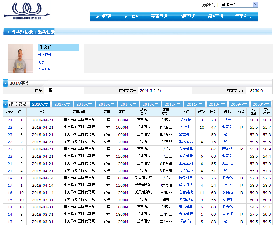Switch to the 2008赛季 tab
This screenshot has height=225, width=275.
pos(261,104)
